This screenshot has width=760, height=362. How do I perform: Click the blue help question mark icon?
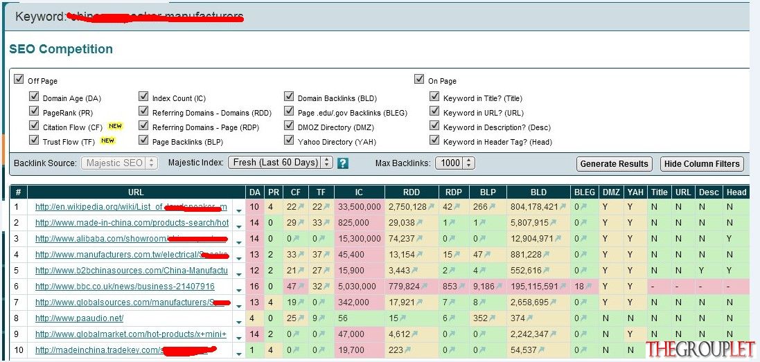(343, 163)
